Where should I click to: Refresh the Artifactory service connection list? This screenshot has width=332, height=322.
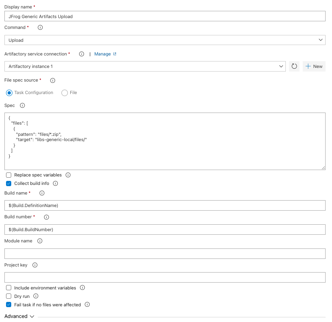(x=294, y=66)
